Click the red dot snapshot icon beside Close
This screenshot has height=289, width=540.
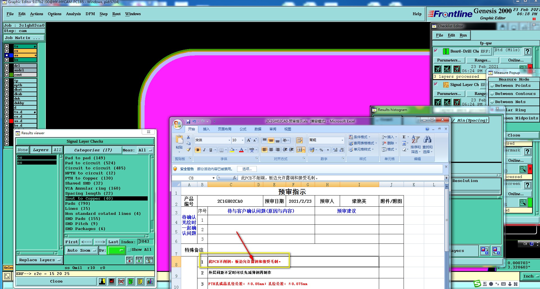112,281
